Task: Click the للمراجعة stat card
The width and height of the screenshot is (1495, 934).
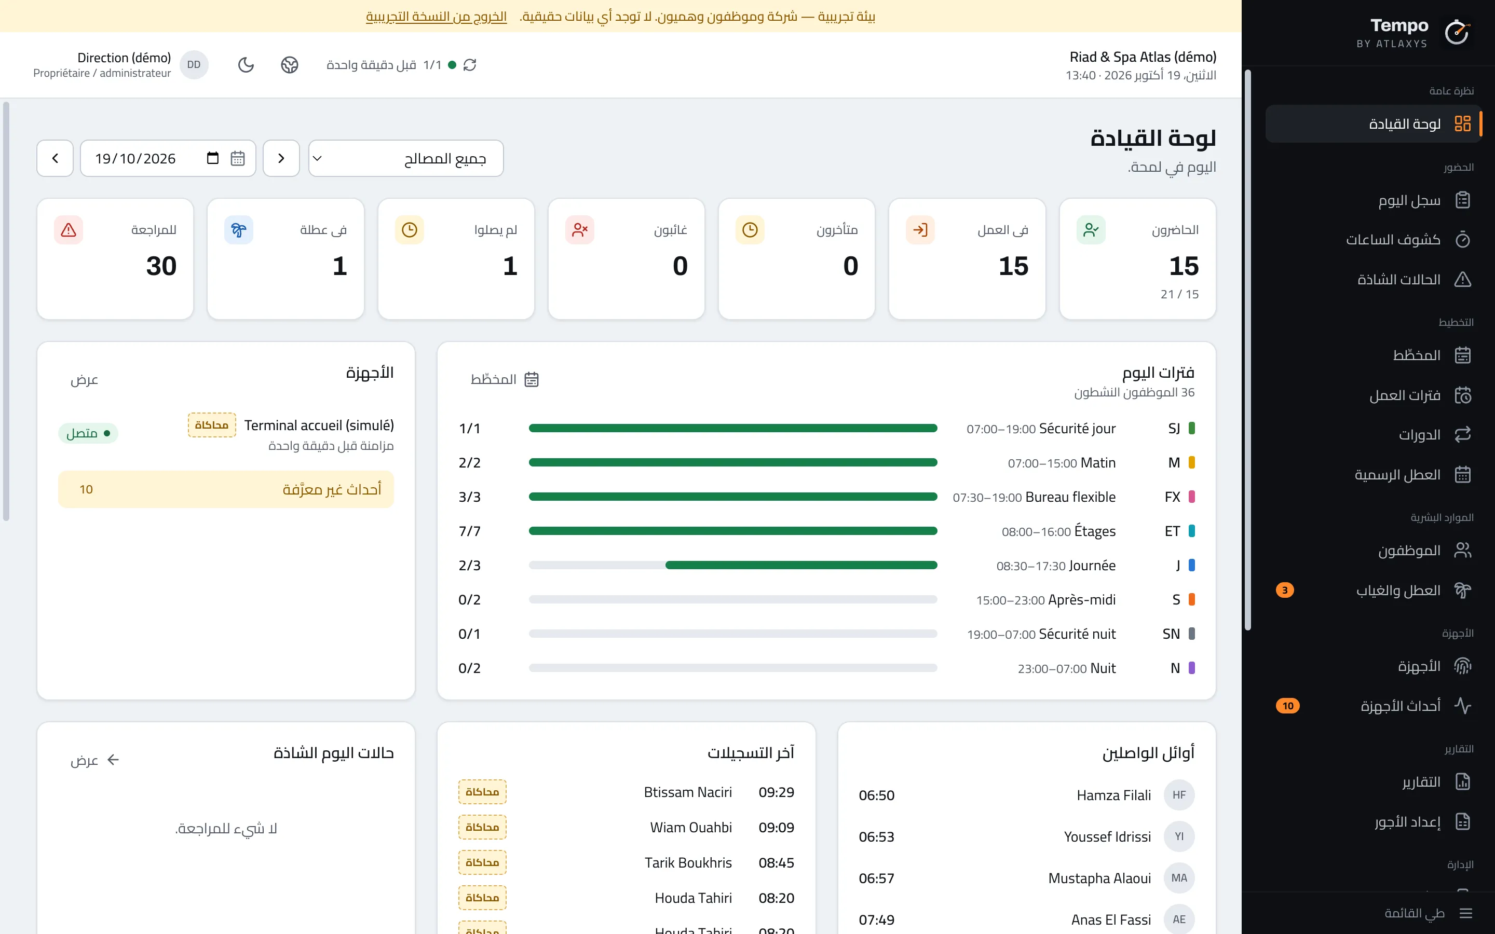Action: coord(115,259)
